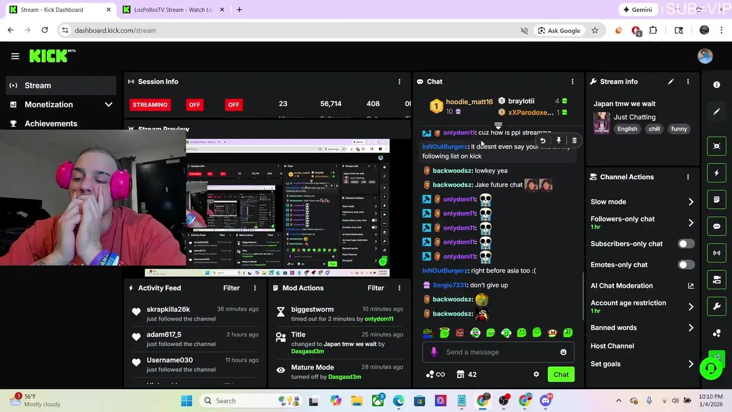
Task: Open the green headset support button
Action: click(711, 369)
